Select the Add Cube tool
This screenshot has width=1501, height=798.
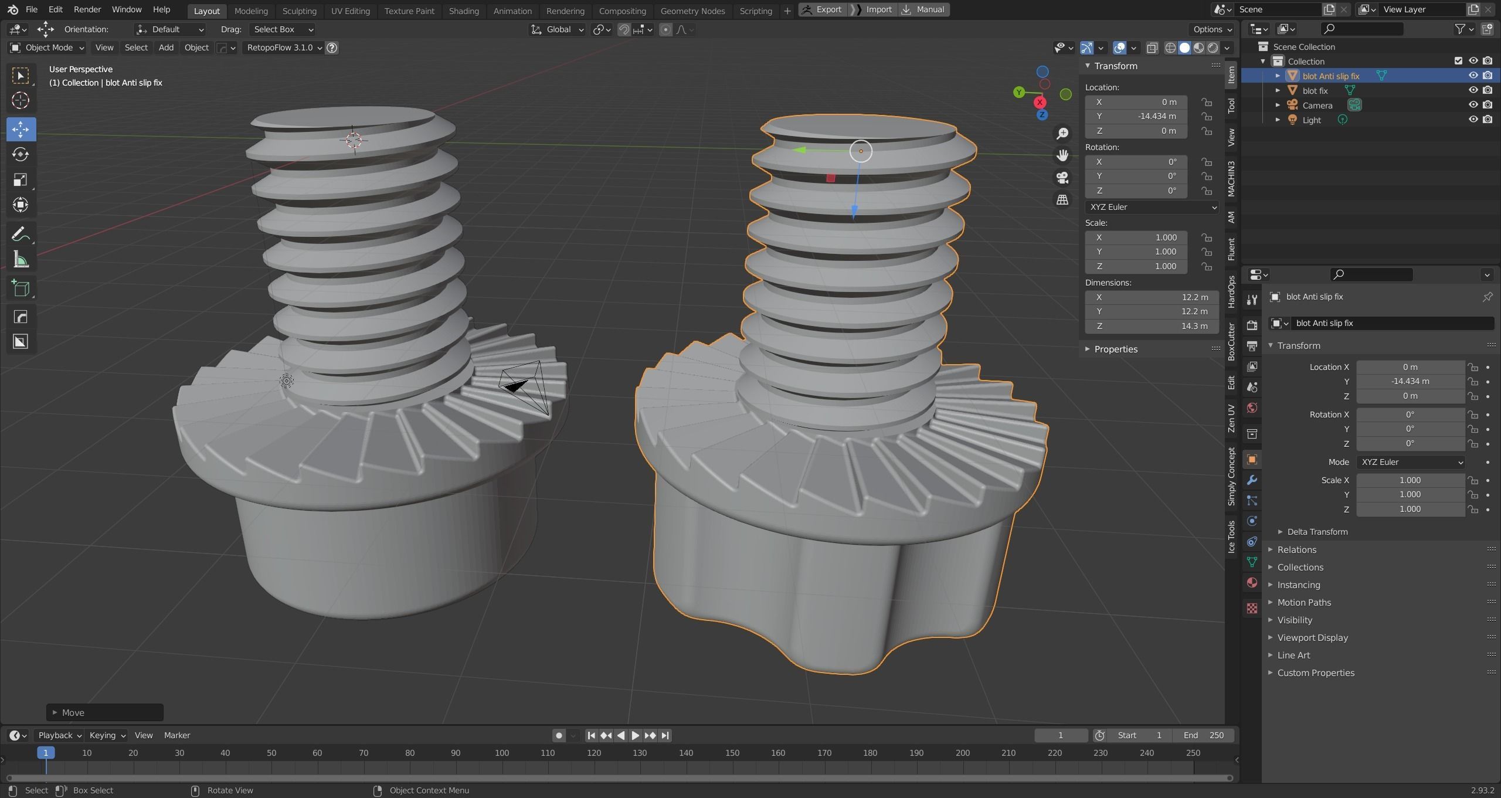pos(21,288)
